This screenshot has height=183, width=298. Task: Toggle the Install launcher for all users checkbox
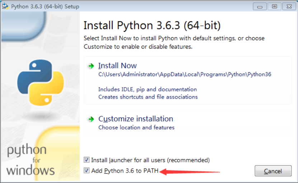[x=86, y=160]
